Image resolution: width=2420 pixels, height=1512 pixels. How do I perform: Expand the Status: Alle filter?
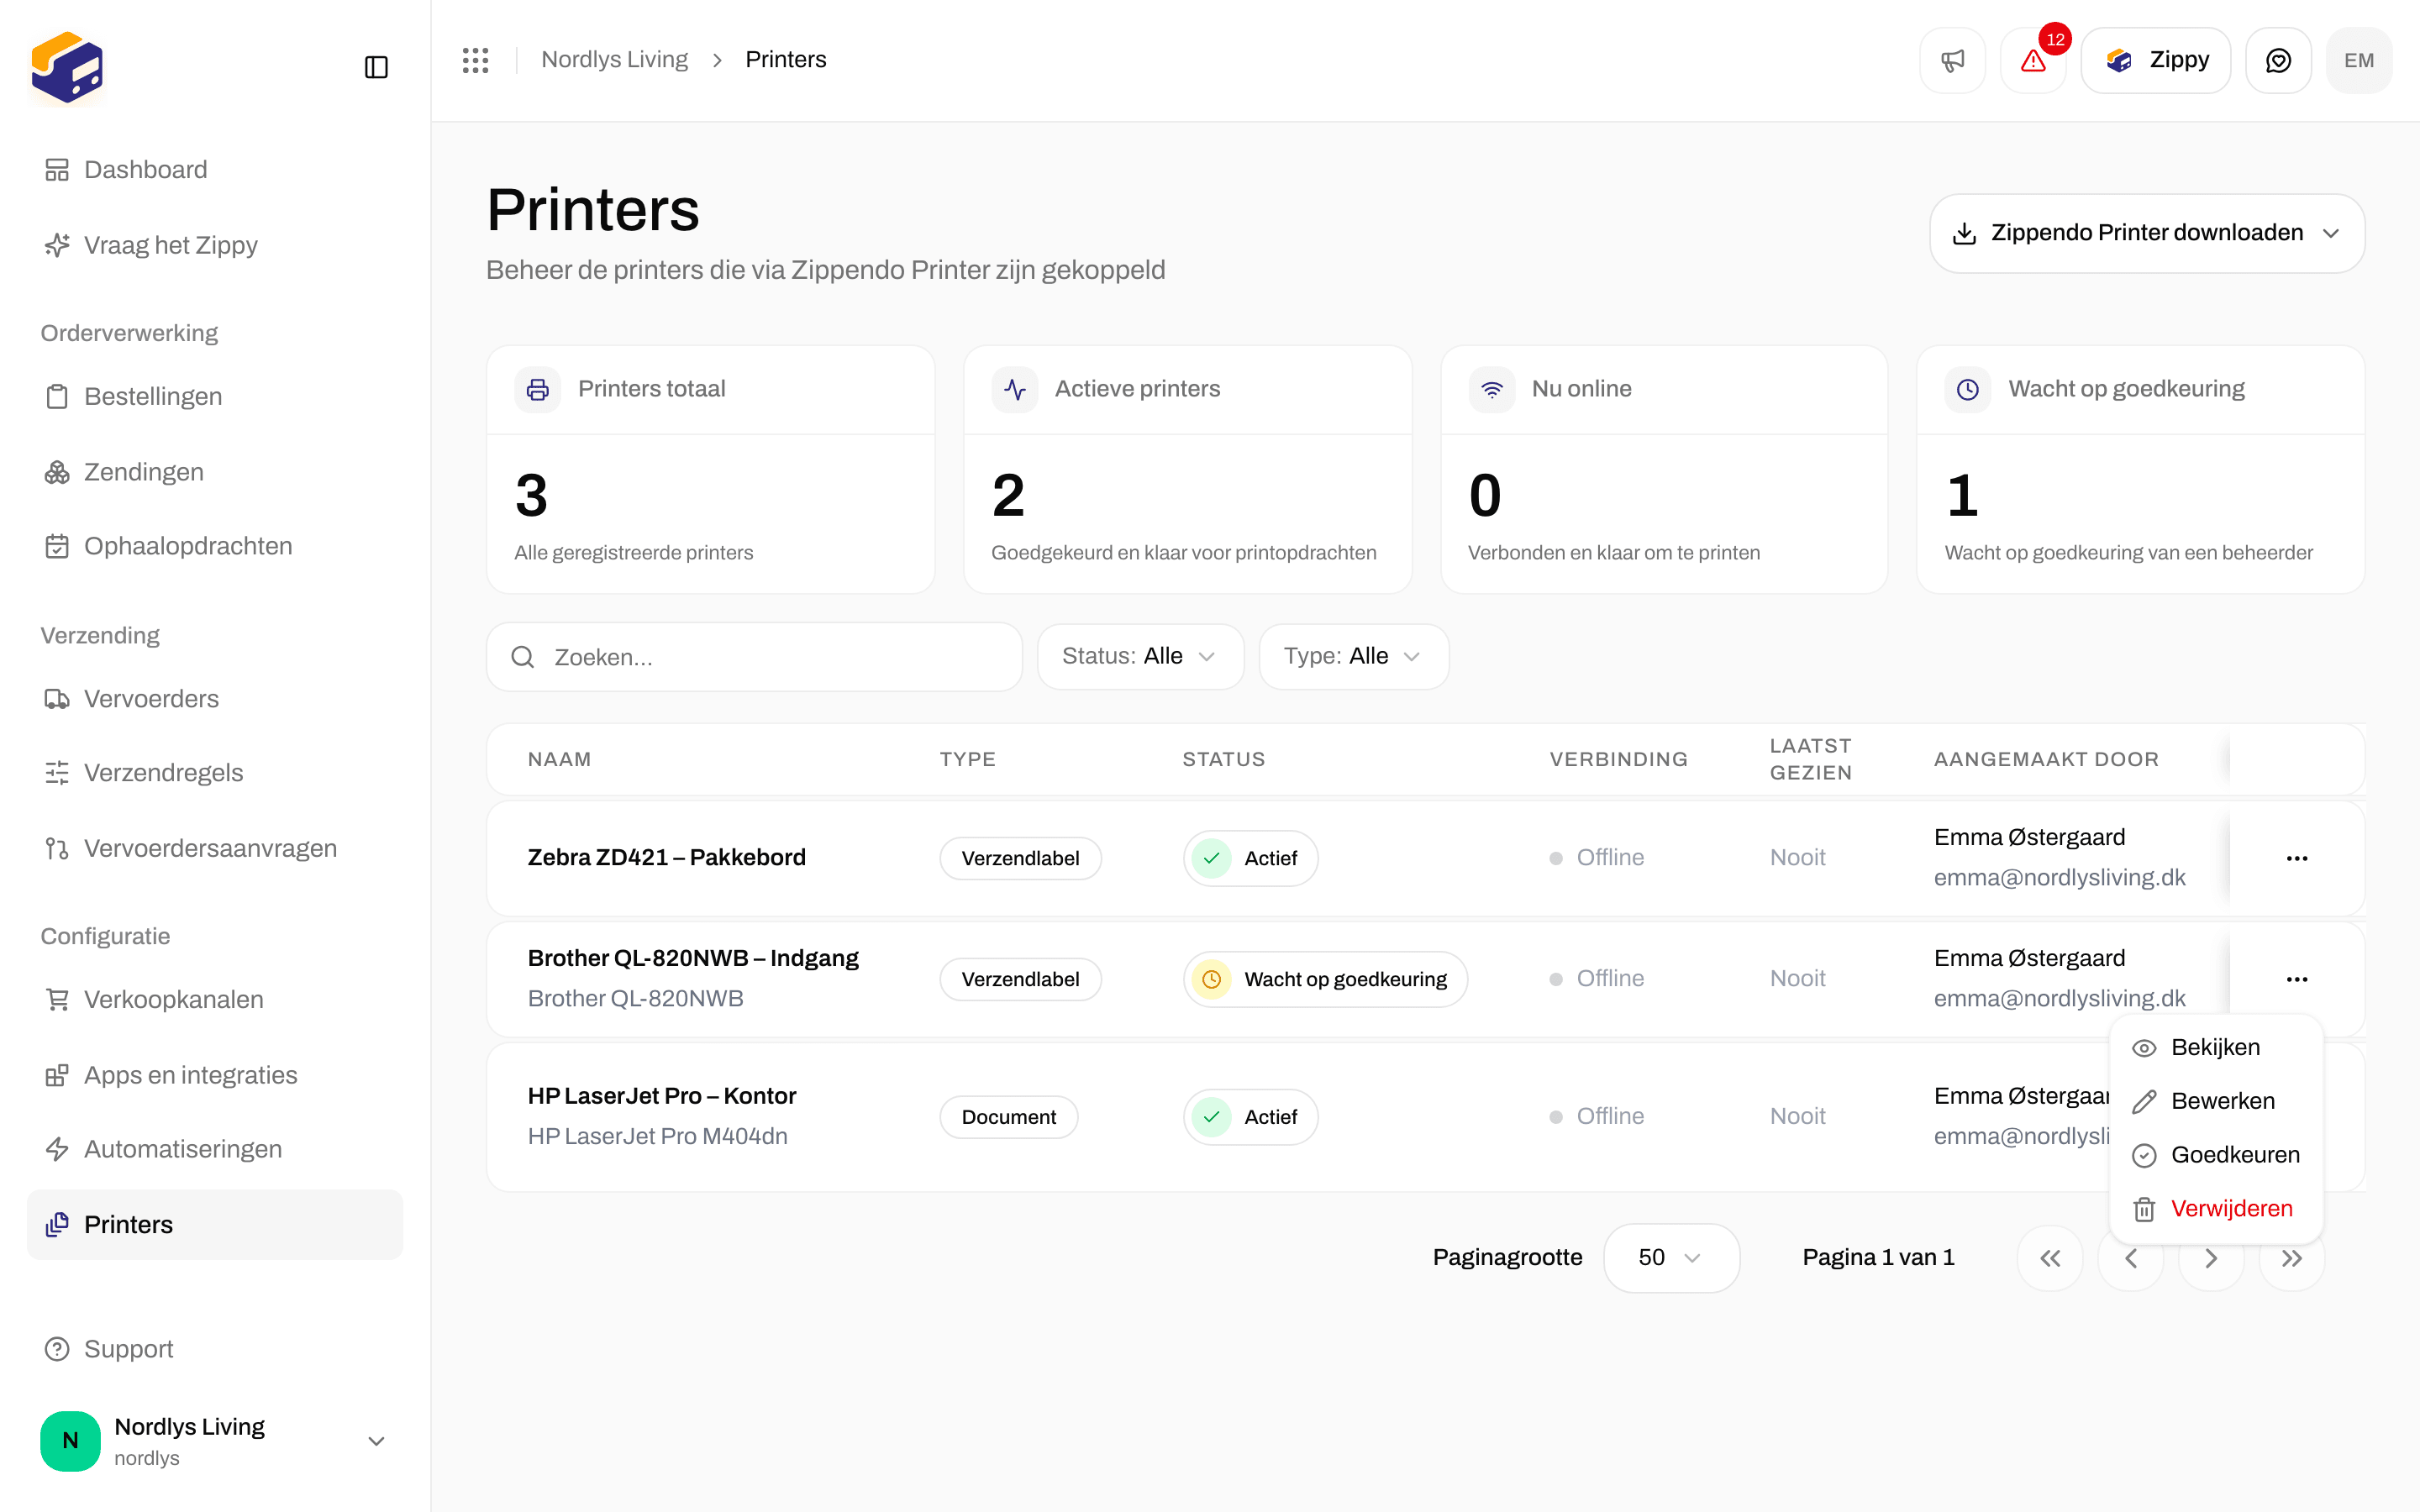coord(1140,656)
